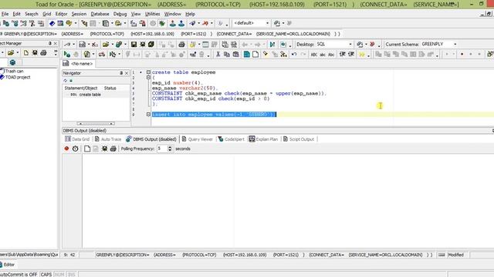Select the TOAD project tree item
This screenshot has height=277, width=494.
pyautogui.click(x=18, y=77)
